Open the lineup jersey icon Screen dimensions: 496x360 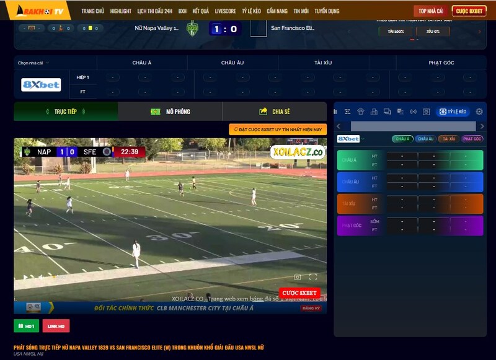[361, 112]
